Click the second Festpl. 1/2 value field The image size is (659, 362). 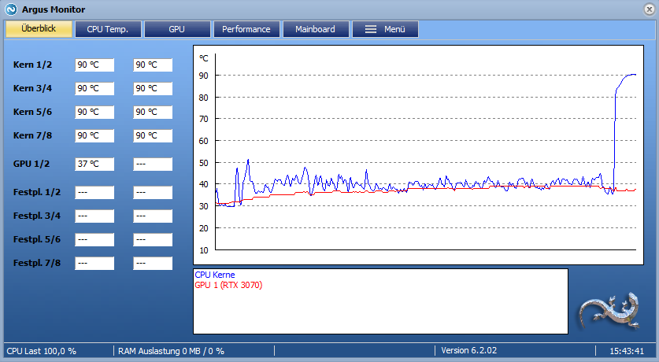(153, 192)
